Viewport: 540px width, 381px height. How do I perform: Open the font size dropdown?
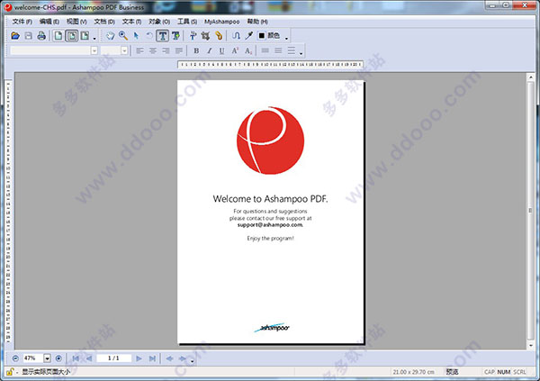pos(124,50)
